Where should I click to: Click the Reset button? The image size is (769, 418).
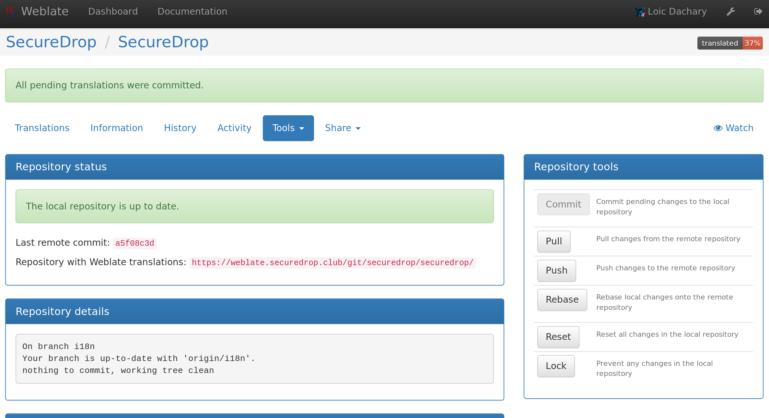tap(558, 337)
